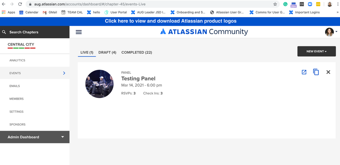
Task: Select the CENTRAL CITY chapter title
Action: pyautogui.click(x=21, y=45)
